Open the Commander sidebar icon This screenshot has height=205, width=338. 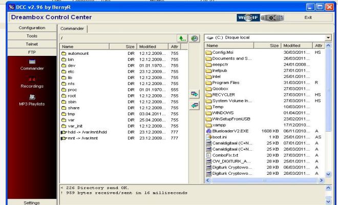coord(32,62)
